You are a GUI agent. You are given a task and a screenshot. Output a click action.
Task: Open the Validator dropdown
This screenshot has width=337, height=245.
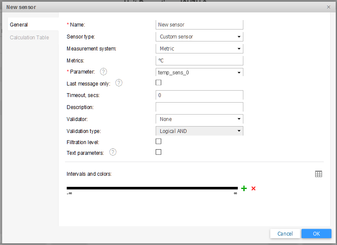(199, 119)
